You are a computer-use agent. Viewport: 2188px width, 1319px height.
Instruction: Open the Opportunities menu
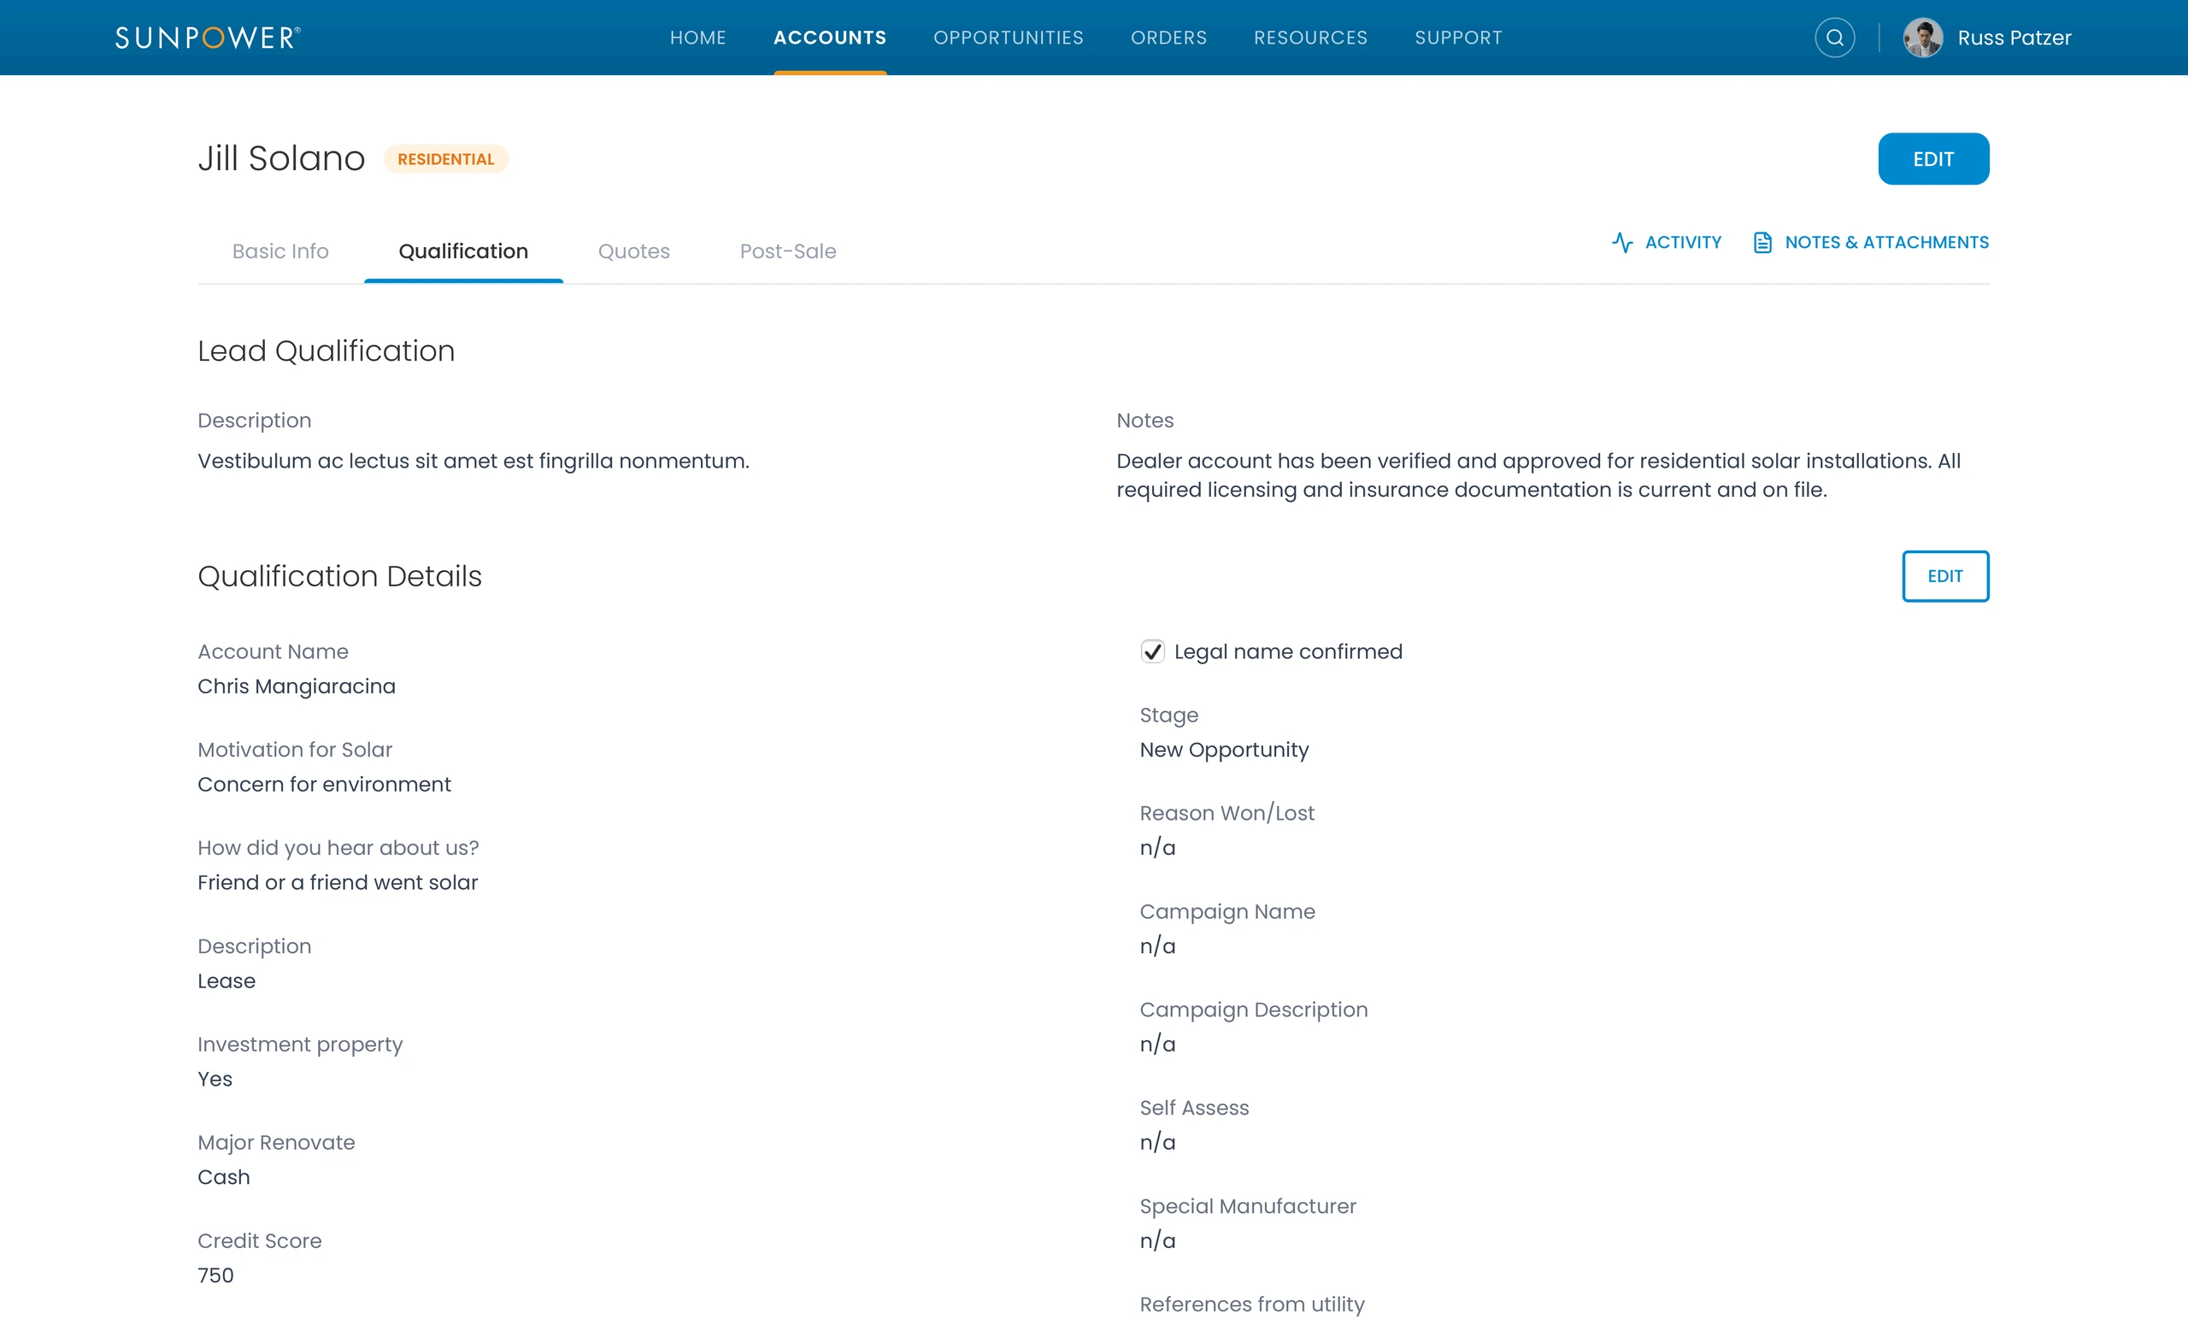coord(1008,38)
